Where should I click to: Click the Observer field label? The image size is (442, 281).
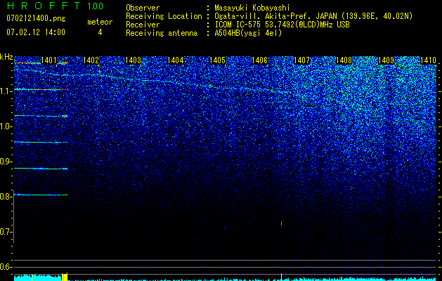point(143,8)
